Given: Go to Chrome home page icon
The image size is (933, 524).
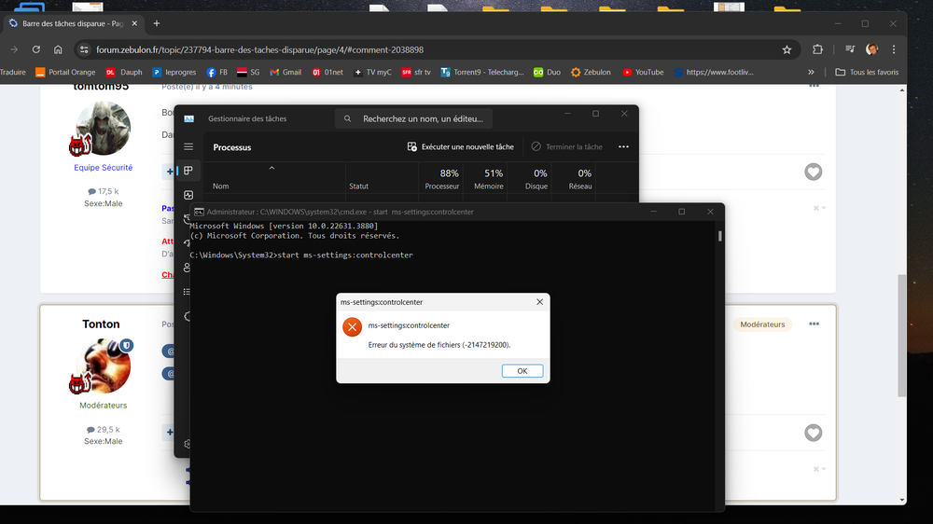Looking at the screenshot, I should pos(58,49).
